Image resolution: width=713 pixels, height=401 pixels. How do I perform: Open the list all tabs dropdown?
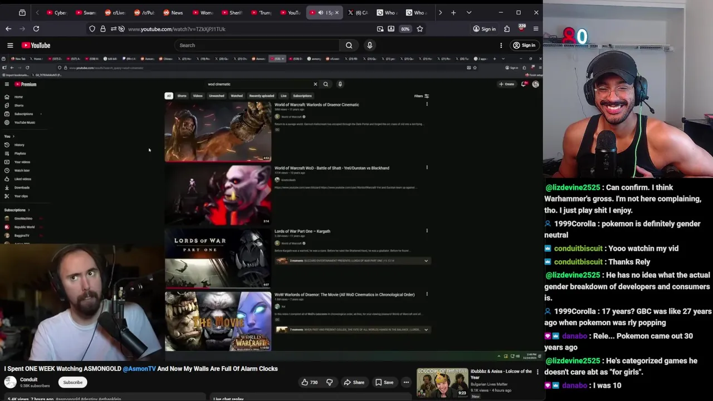[468, 12]
